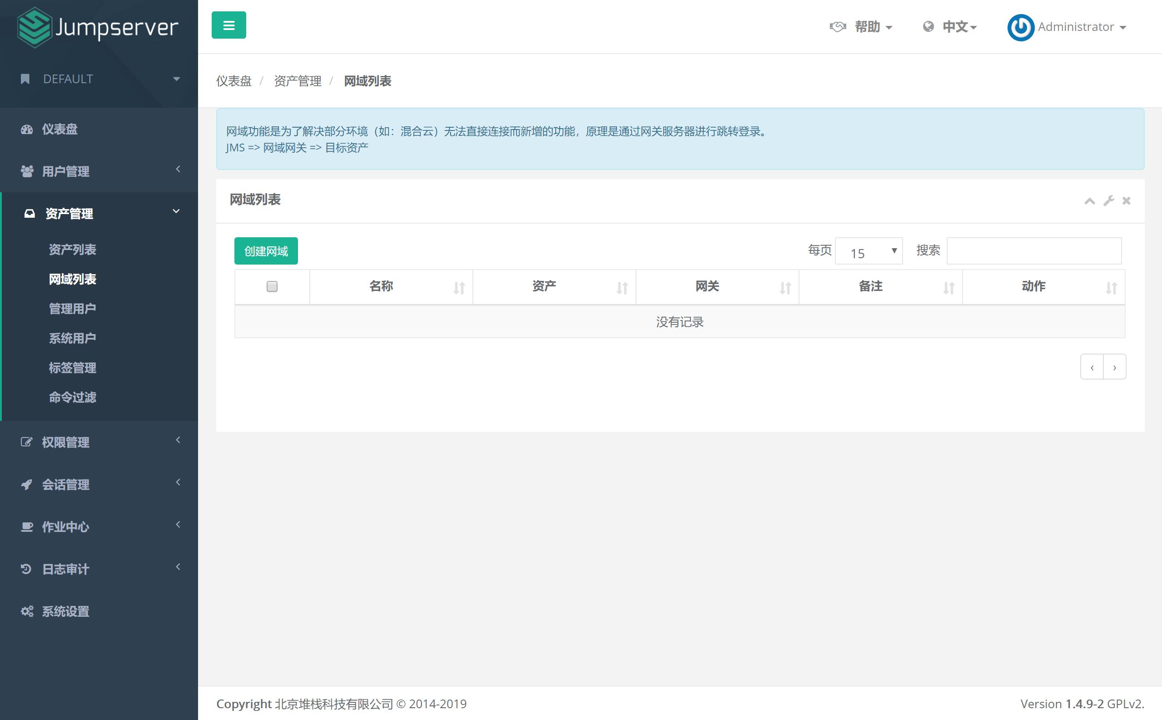
Task: Click the 仪表盘 breadcrumb link
Action: (x=233, y=81)
